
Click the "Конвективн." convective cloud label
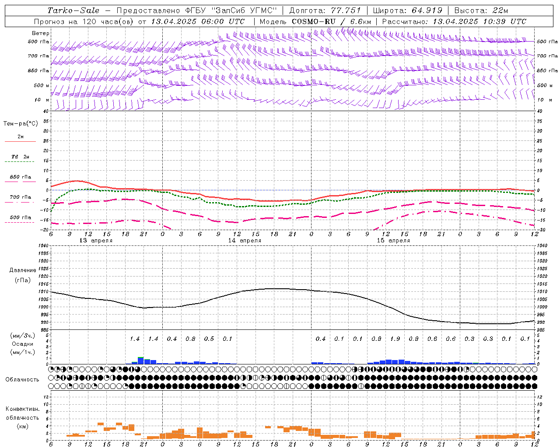(22, 409)
